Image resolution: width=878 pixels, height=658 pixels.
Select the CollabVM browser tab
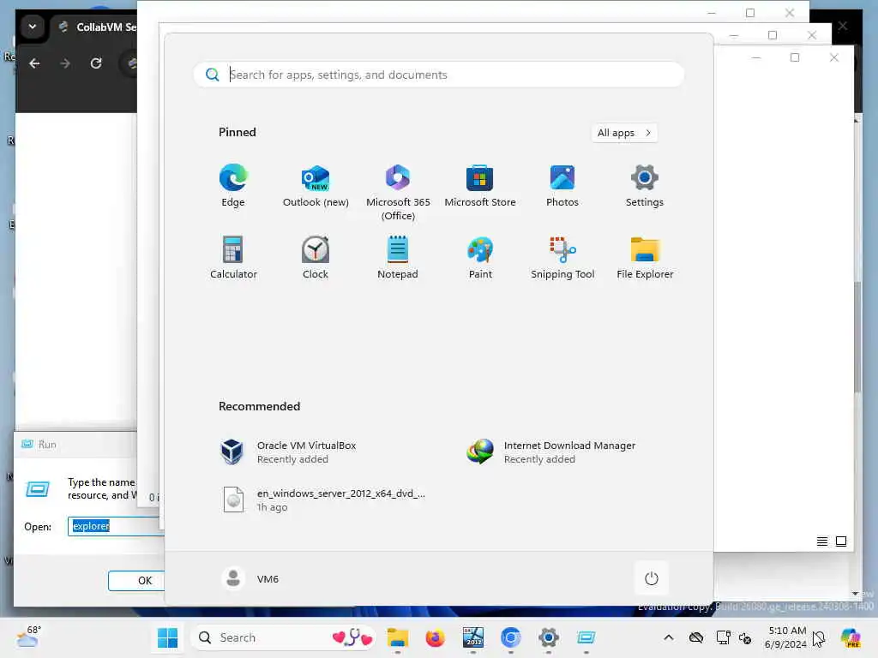tap(96, 27)
